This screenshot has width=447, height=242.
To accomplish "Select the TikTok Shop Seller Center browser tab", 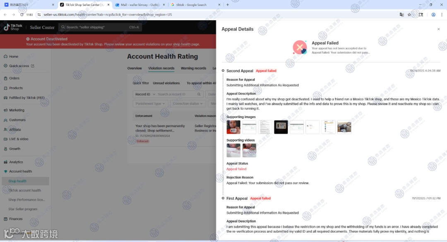I will [x=85, y=5].
